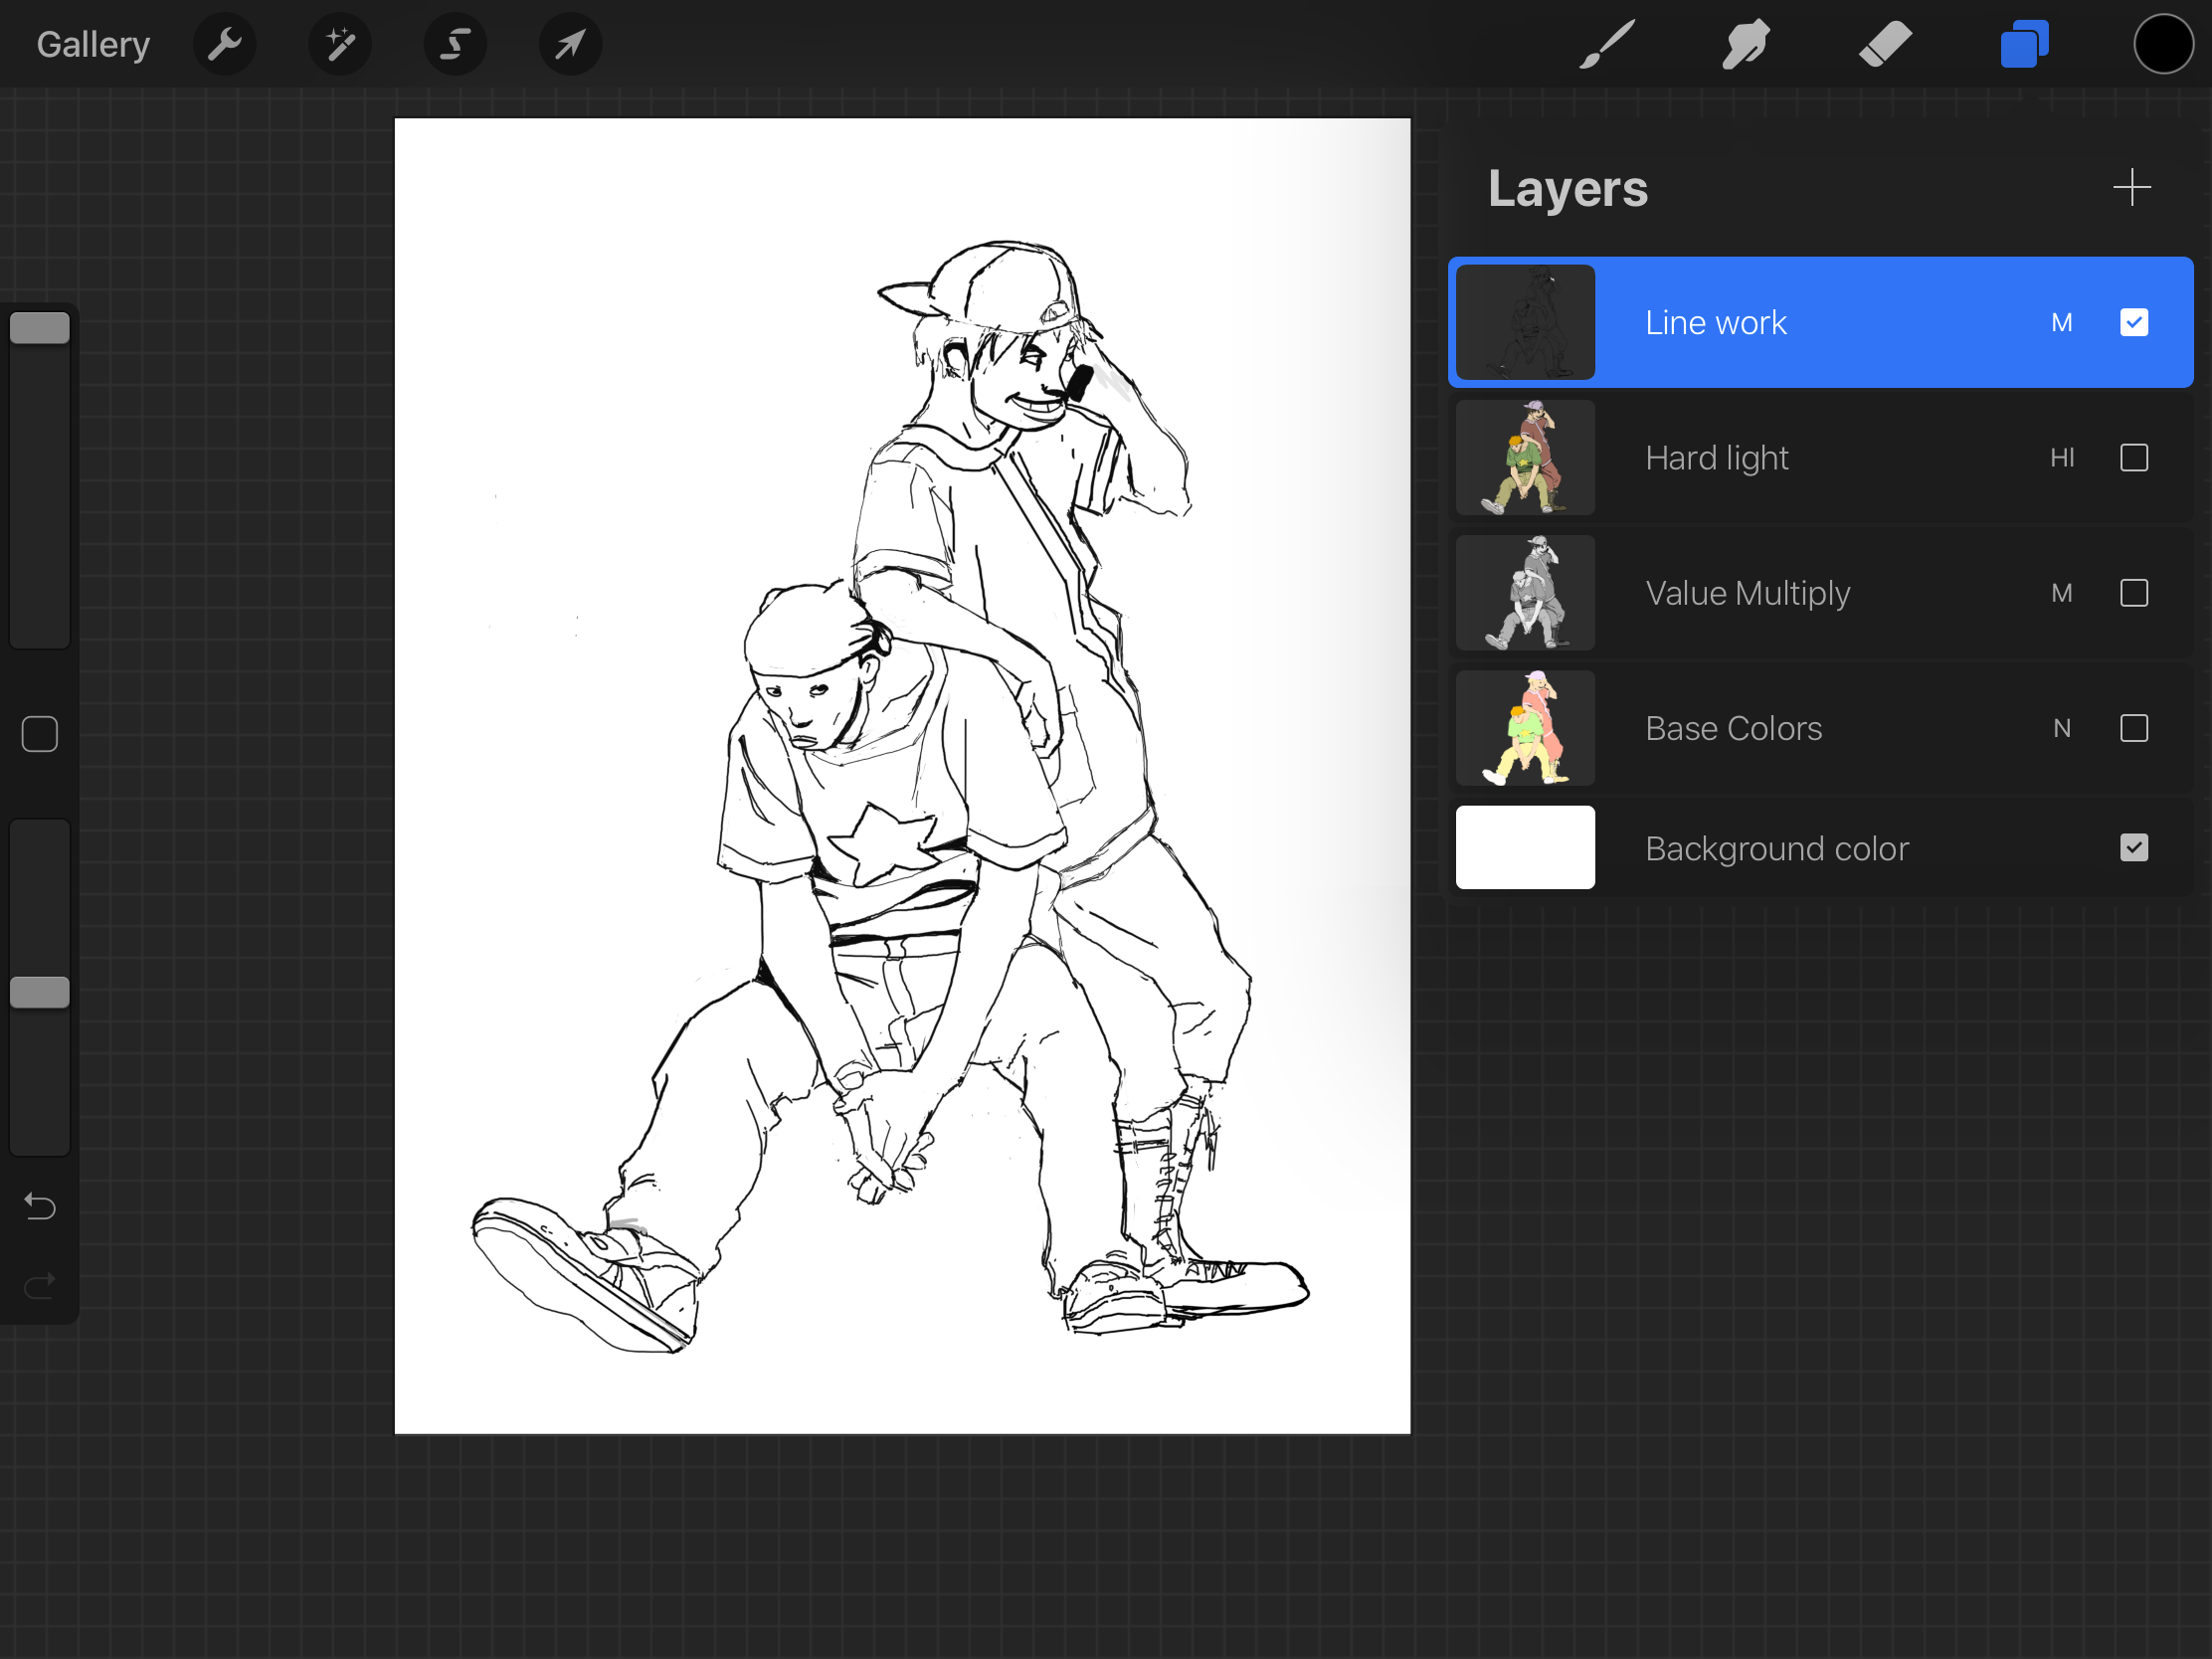Hide the Line work layer
Image resolution: width=2212 pixels, height=1659 pixels.
(x=2133, y=322)
